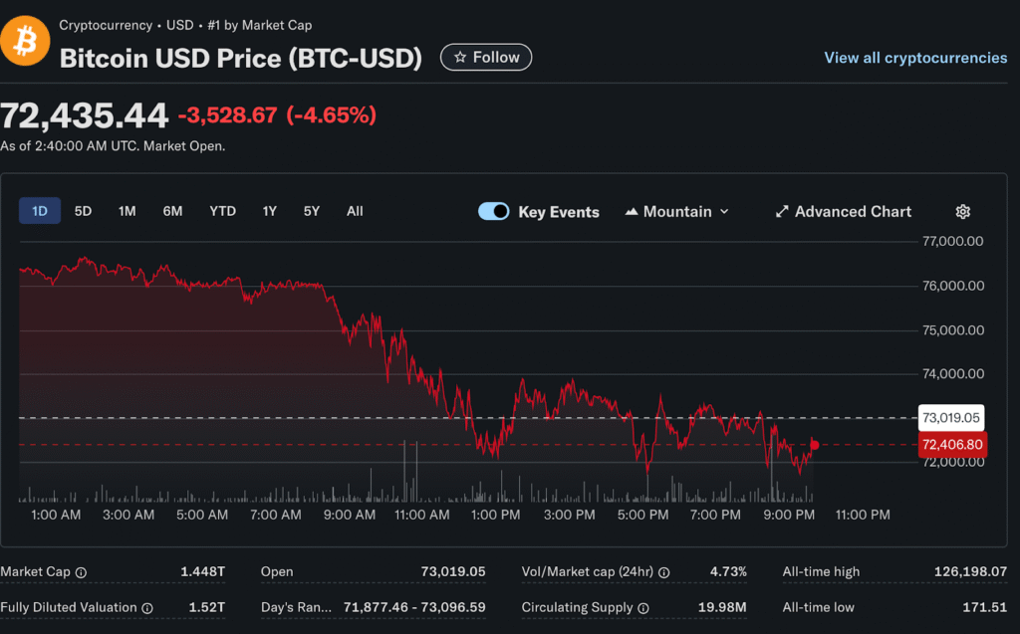Screen dimensions: 1020x634
Task: Open View all cryptocurrencies link
Action: [x=915, y=58]
